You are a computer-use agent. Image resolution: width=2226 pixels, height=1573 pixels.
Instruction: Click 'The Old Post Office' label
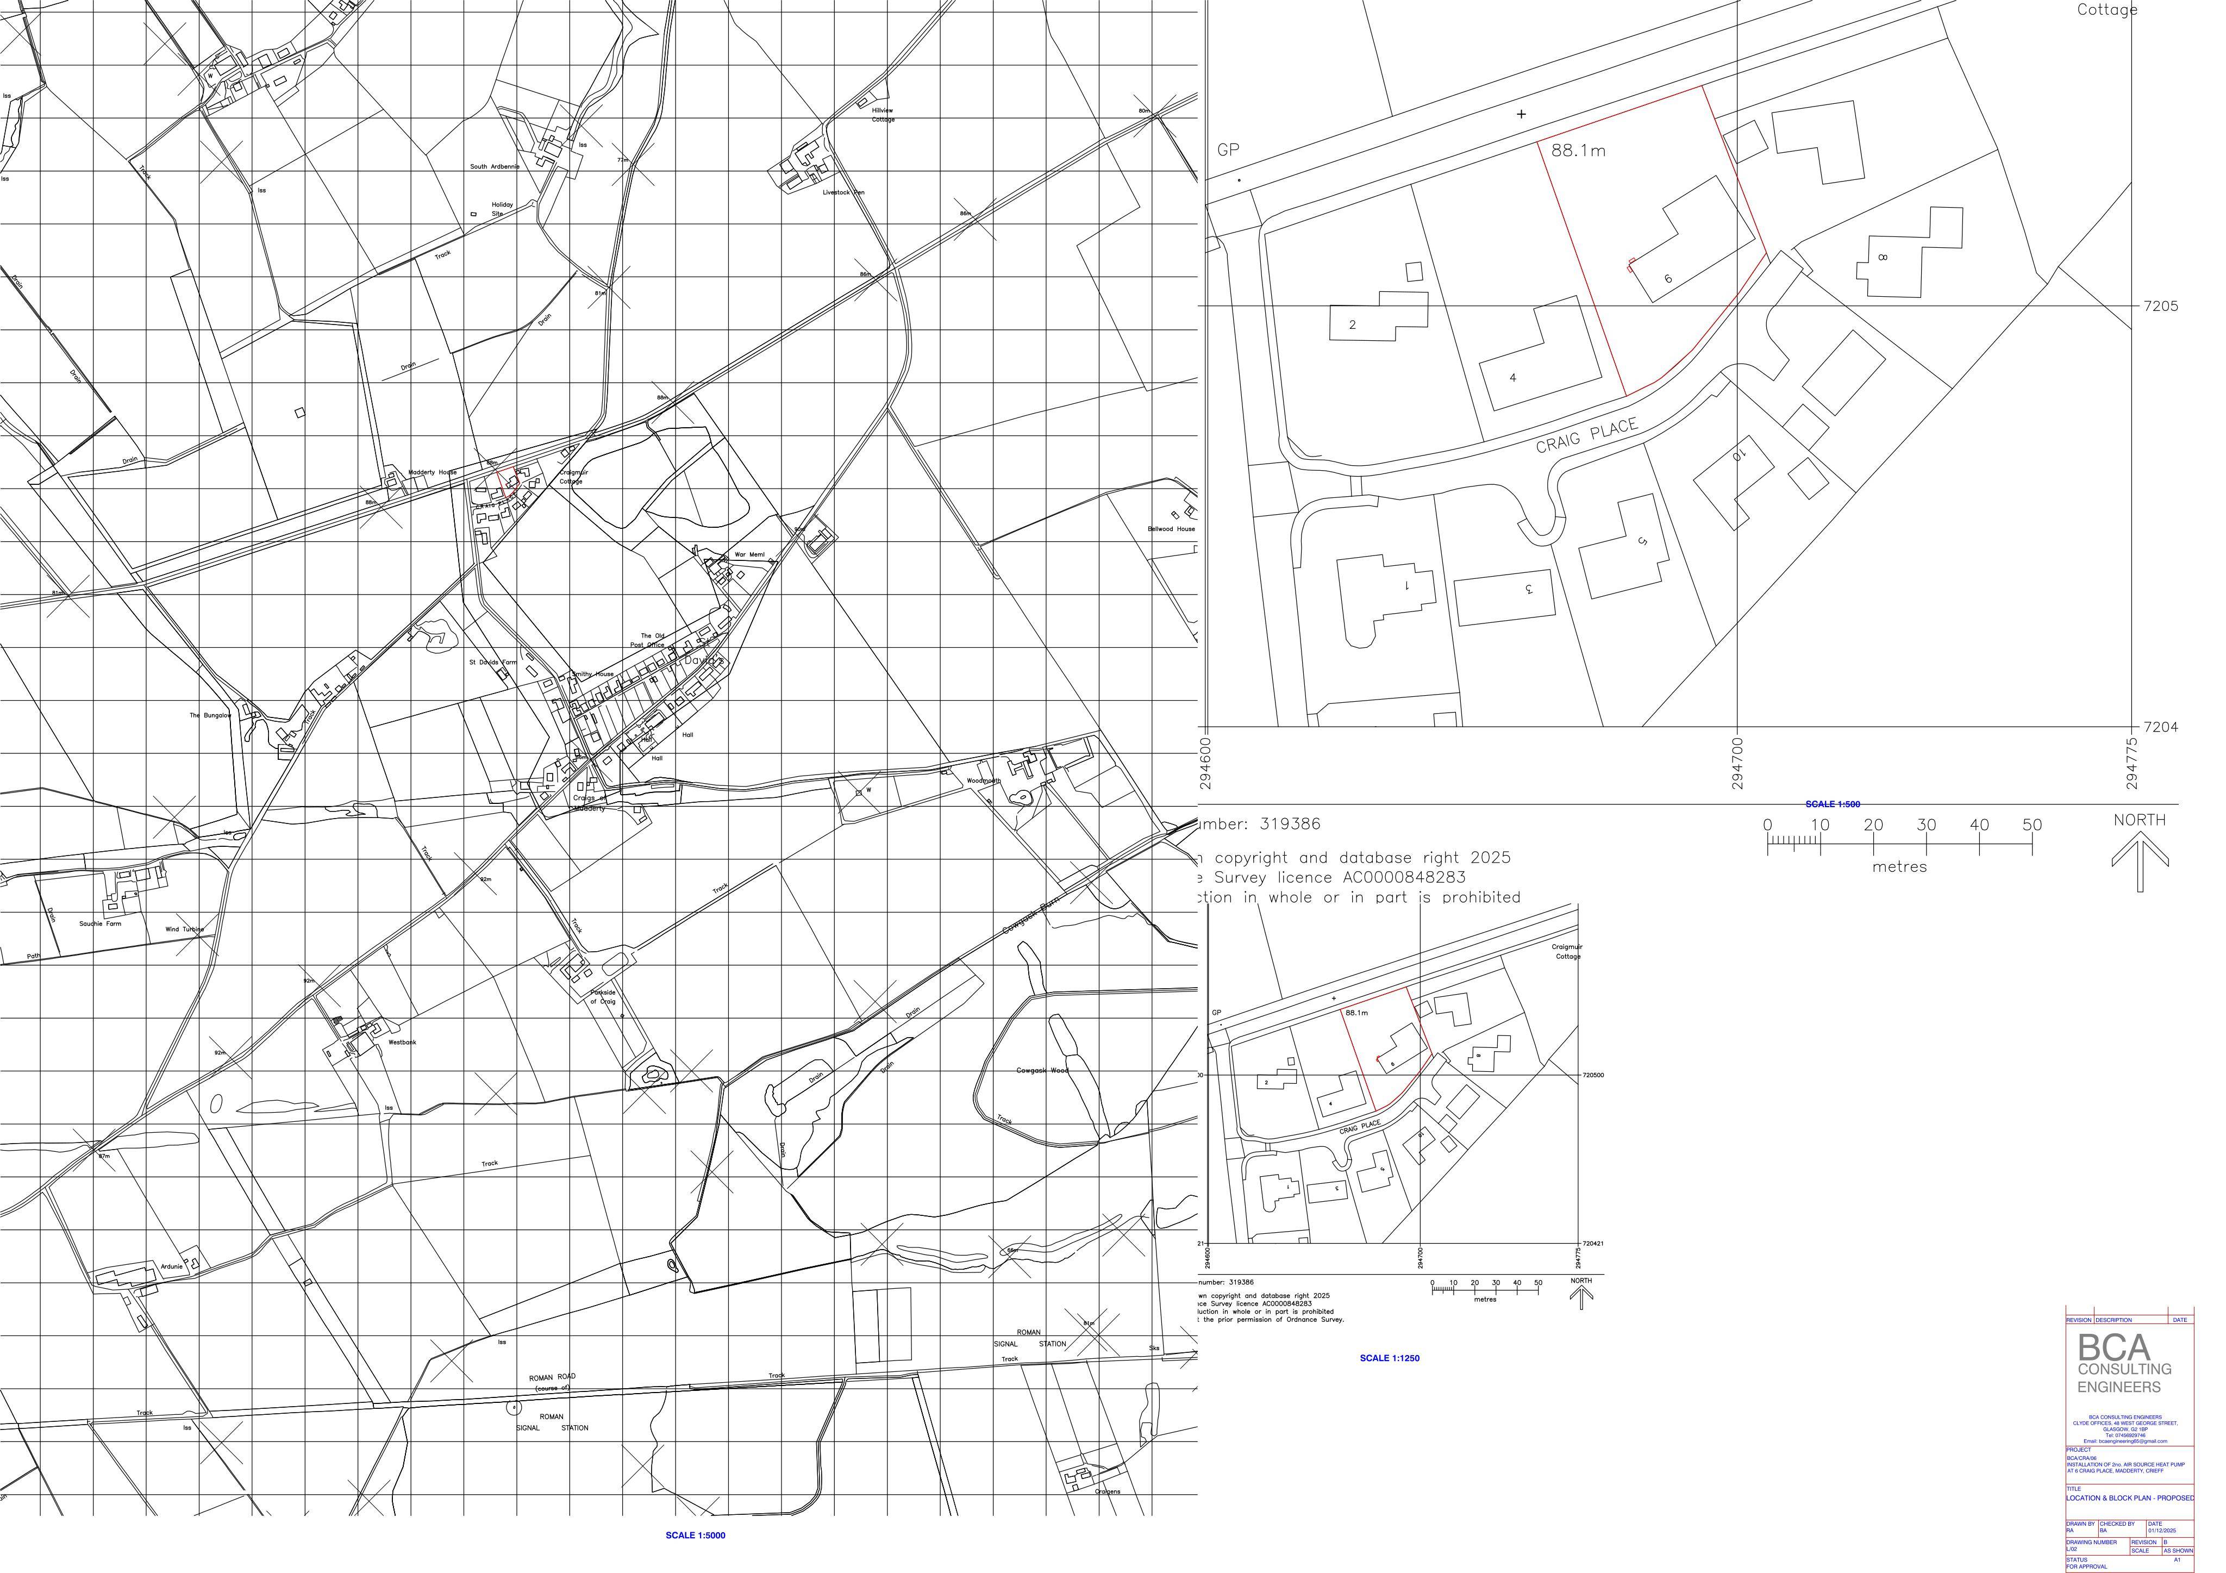(648, 640)
